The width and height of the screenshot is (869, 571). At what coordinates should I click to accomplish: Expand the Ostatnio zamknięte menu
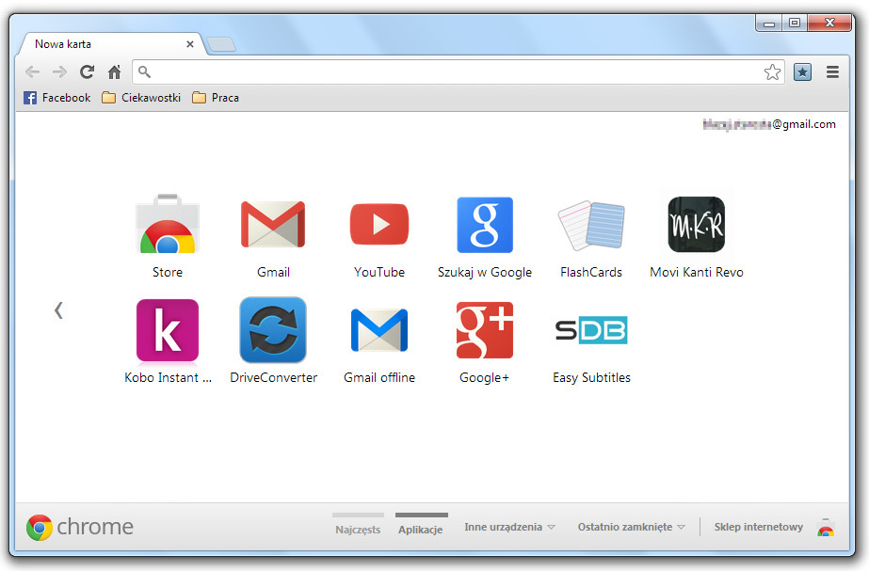pyautogui.click(x=632, y=527)
